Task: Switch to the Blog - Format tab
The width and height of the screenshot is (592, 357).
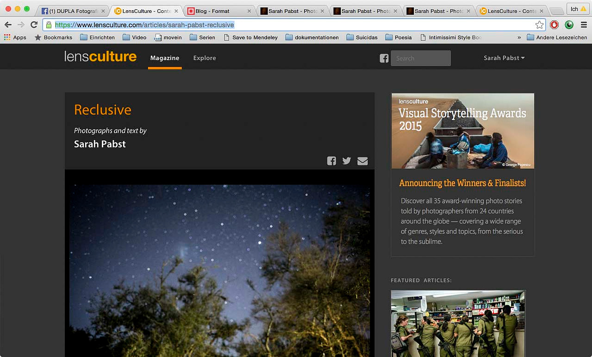Action: [x=219, y=11]
